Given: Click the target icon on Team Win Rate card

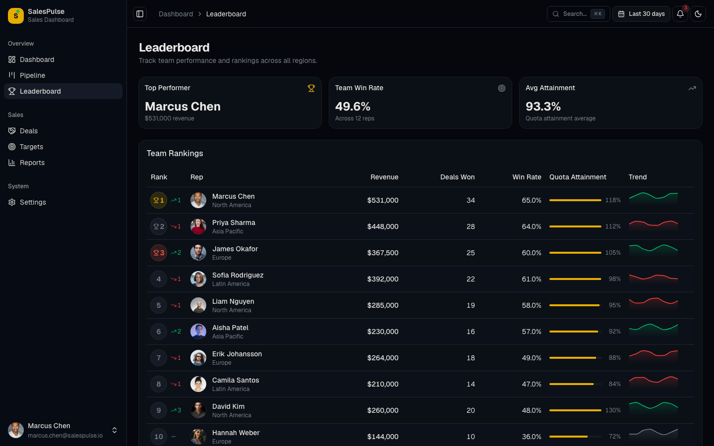Looking at the screenshot, I should tap(502, 88).
